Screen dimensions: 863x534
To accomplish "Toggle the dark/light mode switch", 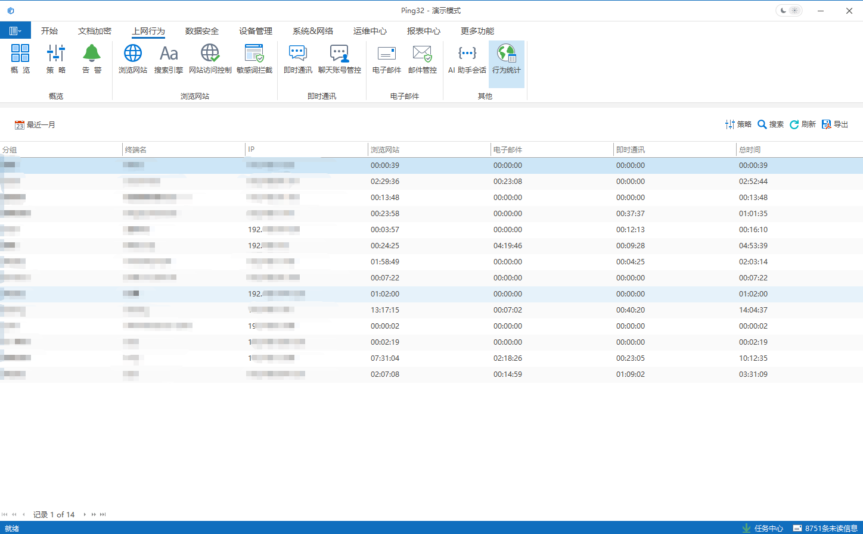I will [x=789, y=11].
